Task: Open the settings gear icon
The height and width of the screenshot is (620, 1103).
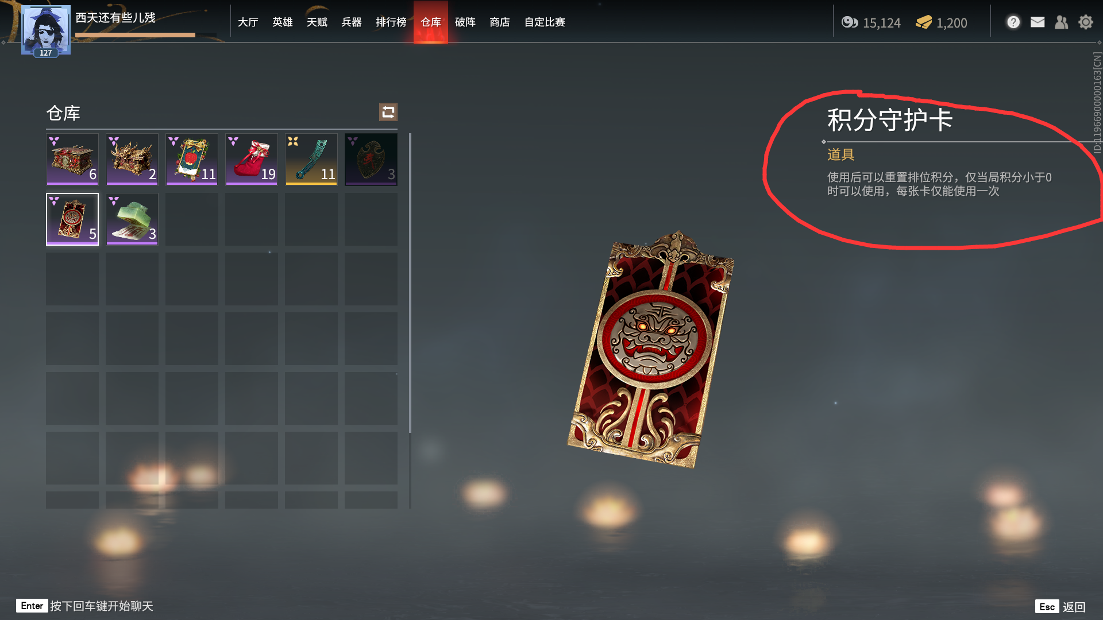Action: click(1086, 22)
